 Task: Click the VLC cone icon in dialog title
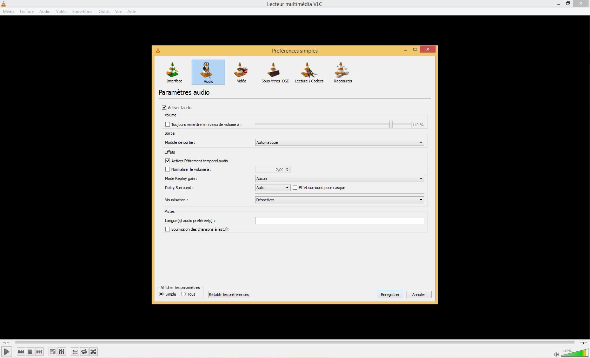(x=158, y=50)
